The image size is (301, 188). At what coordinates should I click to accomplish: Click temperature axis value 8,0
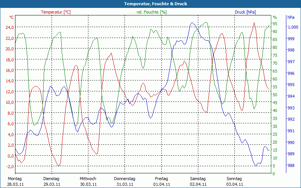pyautogui.click(x=11, y=113)
